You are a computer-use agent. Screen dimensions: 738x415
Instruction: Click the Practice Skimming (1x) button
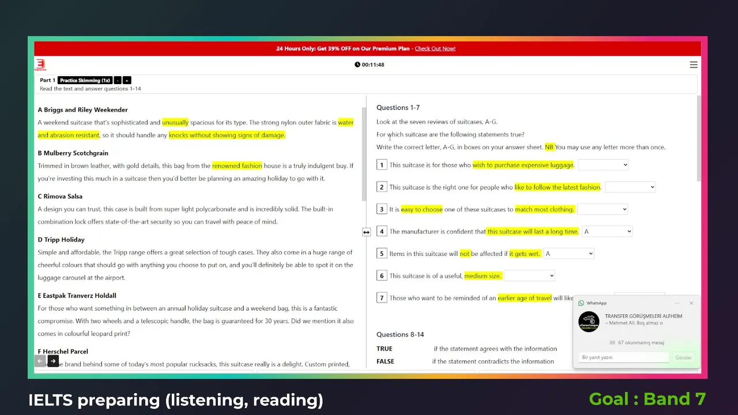(85, 80)
